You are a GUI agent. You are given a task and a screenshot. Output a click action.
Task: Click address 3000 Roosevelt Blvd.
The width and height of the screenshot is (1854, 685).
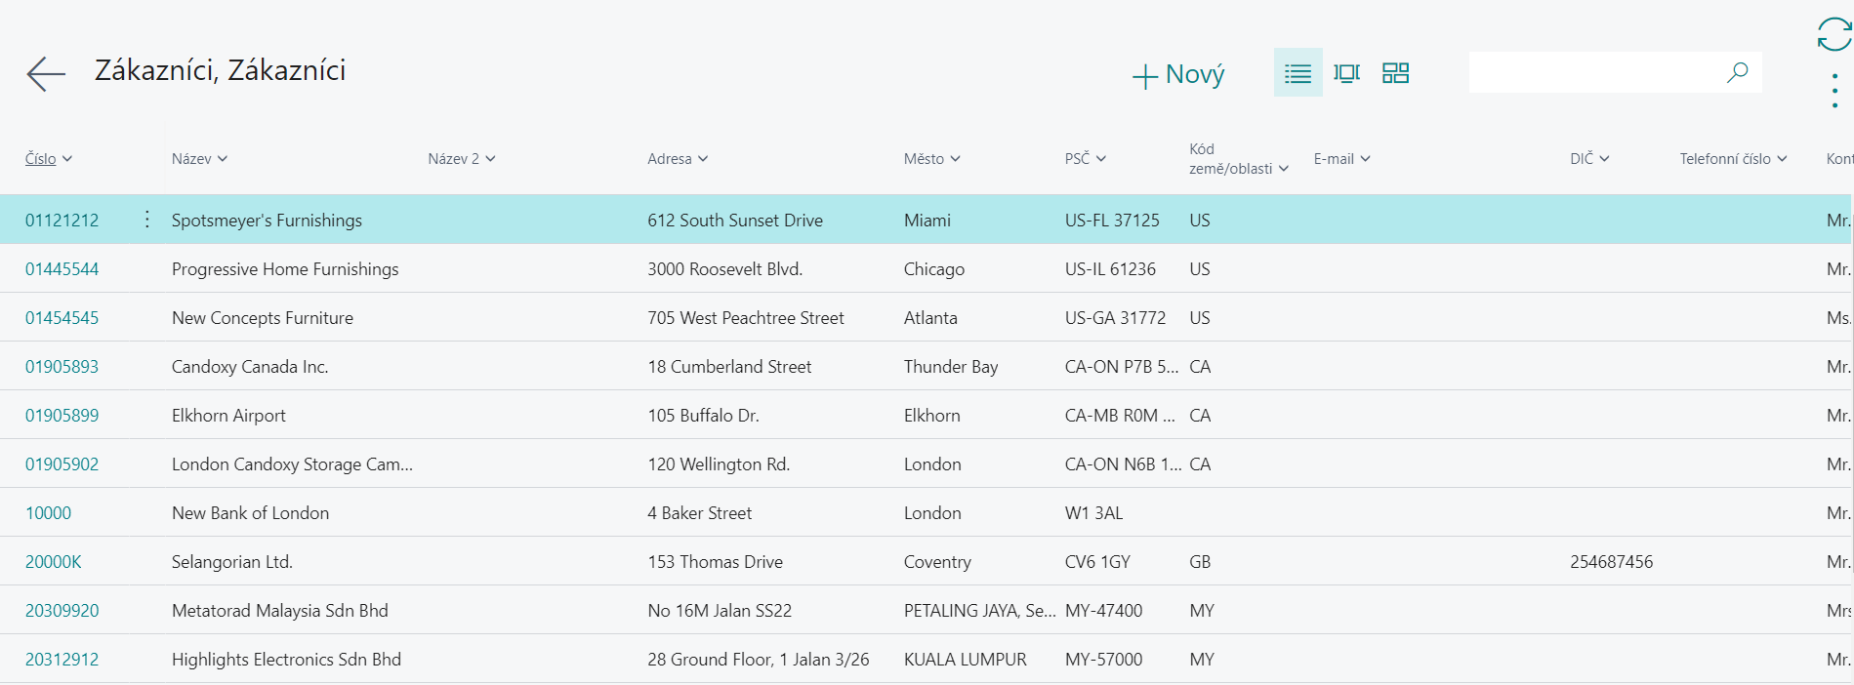[725, 269]
